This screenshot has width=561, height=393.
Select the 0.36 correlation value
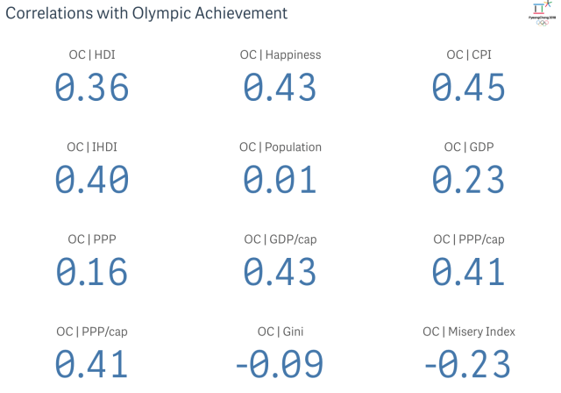(x=92, y=87)
